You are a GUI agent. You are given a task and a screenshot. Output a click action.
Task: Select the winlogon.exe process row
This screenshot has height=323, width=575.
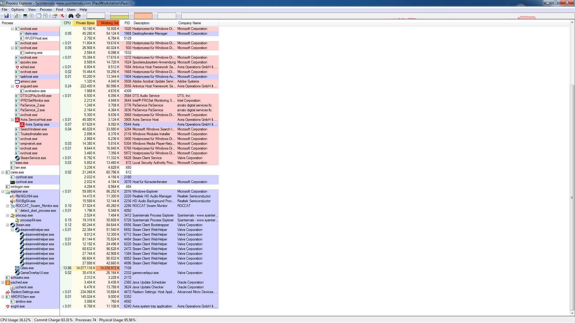109,187
